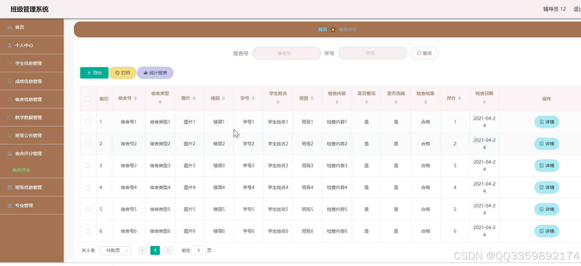Sort table by 检查结果 column arrows
This screenshot has height=266, width=581.
(426, 102)
